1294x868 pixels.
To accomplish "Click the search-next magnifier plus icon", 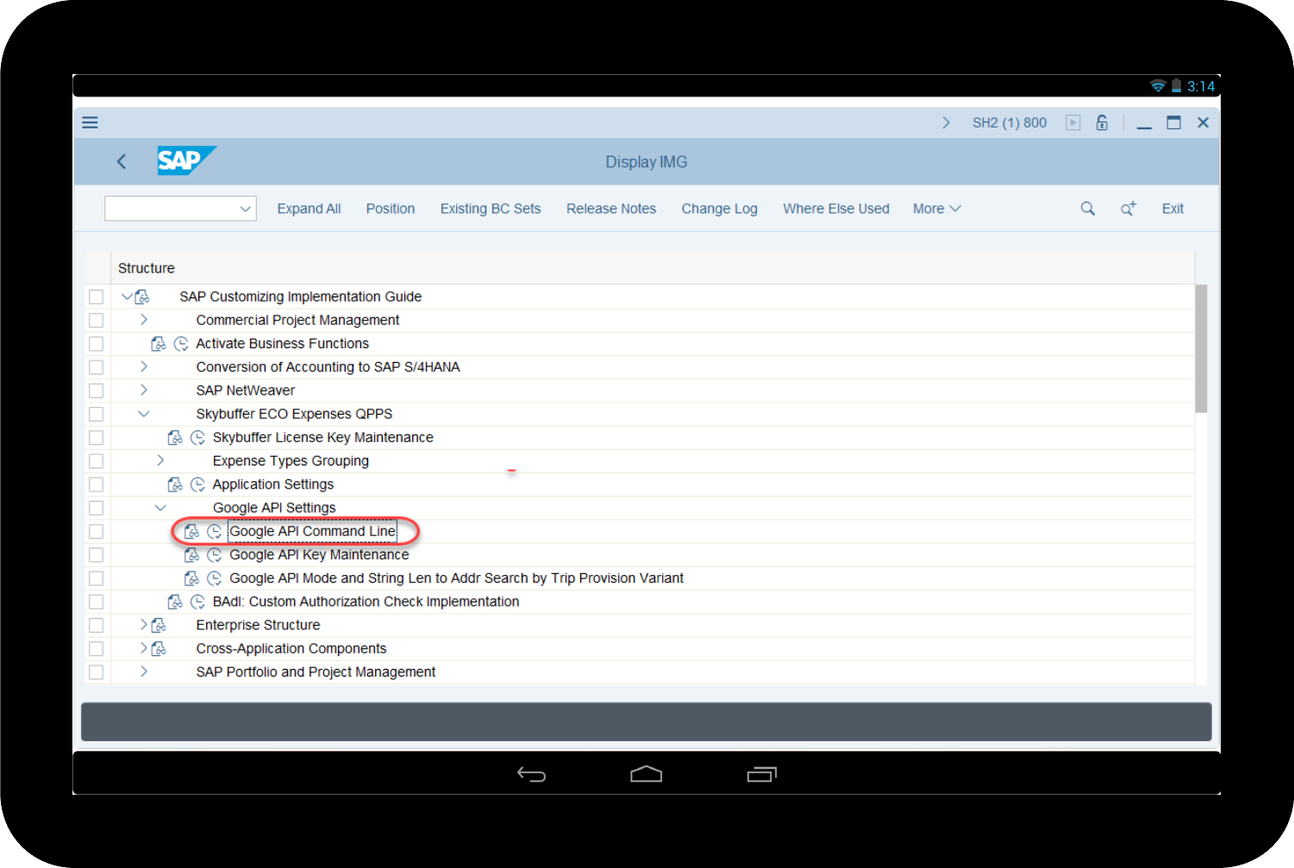I will (1128, 209).
